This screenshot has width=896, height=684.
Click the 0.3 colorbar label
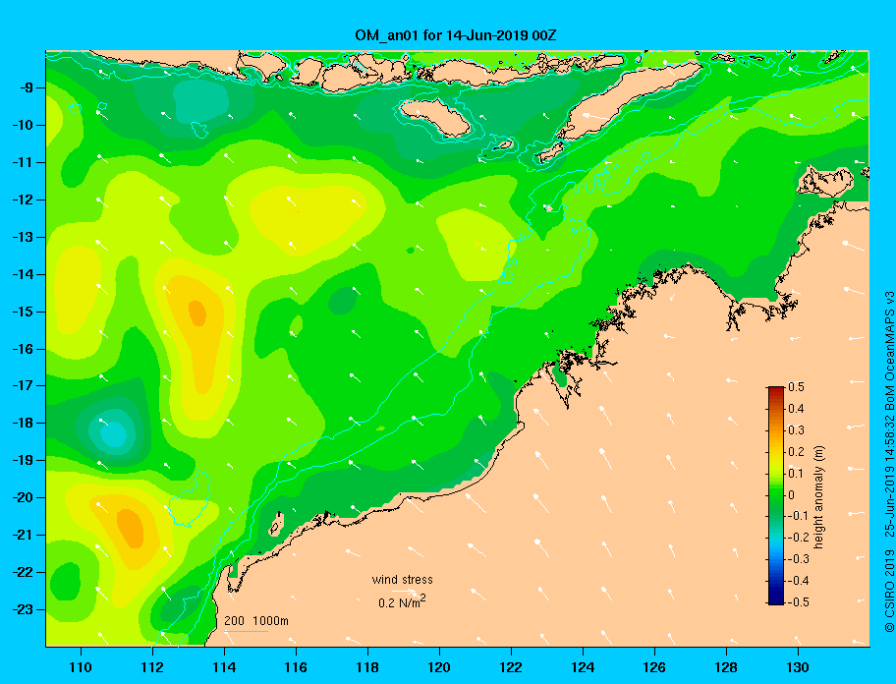pos(796,430)
